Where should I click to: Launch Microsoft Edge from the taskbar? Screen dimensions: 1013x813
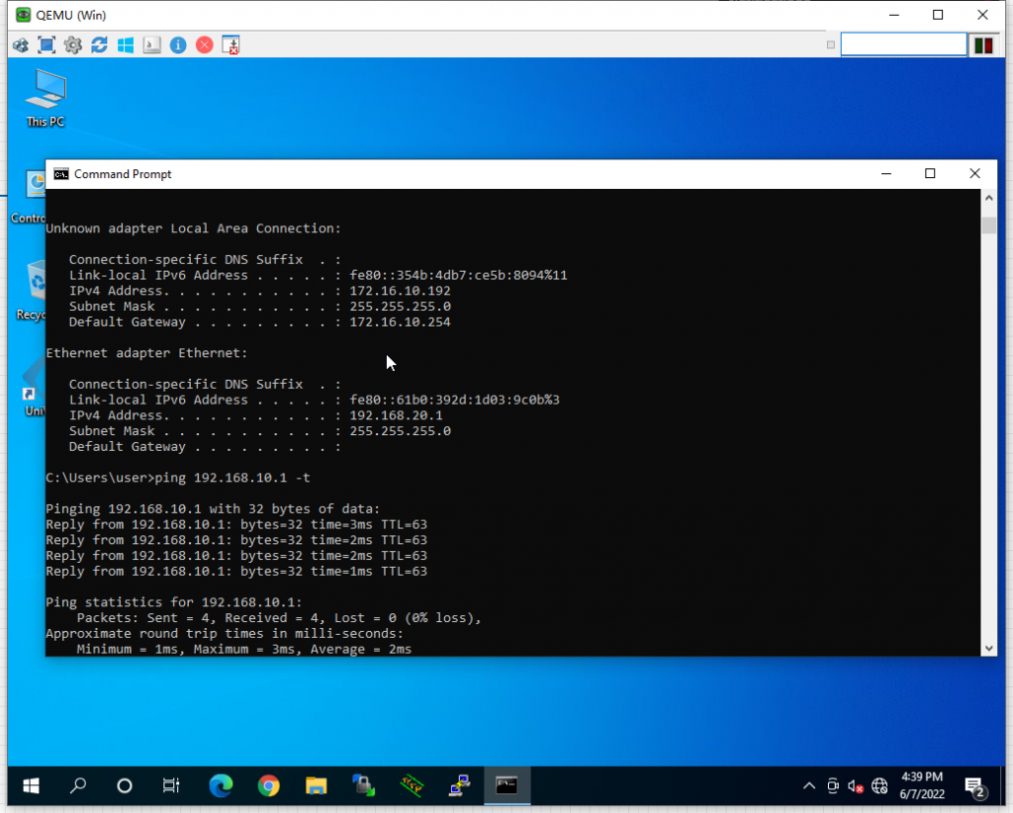click(x=220, y=786)
